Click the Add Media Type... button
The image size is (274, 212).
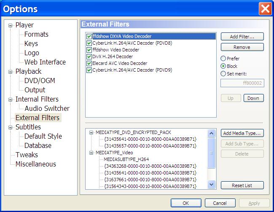coord(242,133)
